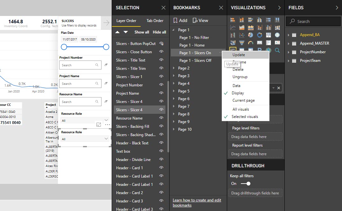This screenshot has width=342, height=211.
Task: Select the Clustered column chart visual
Action: click(x=259, y=20)
